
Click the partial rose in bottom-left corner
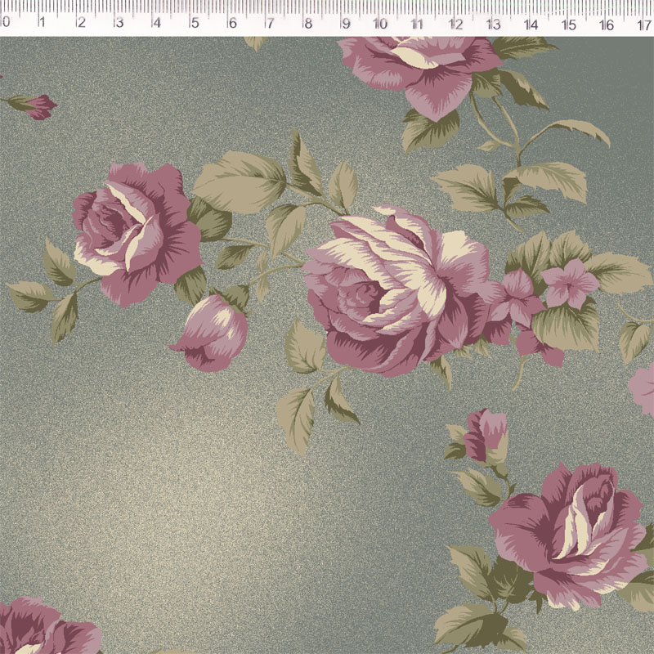point(41,629)
